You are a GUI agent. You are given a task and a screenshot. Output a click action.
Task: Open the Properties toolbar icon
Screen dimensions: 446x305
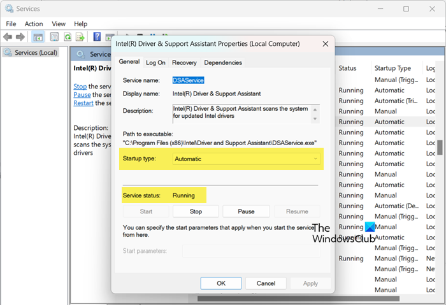point(54,37)
